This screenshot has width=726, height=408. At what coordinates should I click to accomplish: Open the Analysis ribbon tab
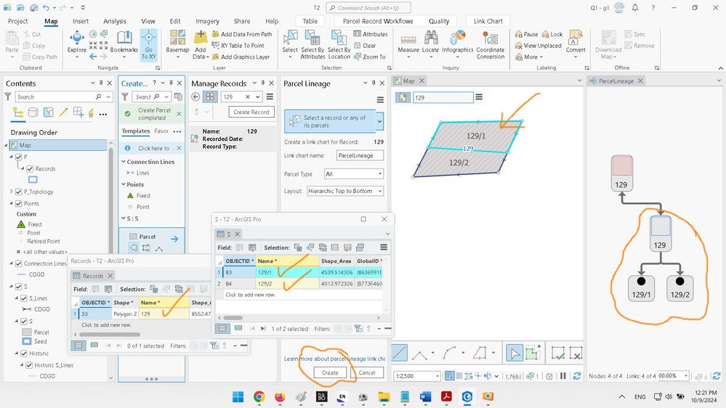pyautogui.click(x=115, y=21)
